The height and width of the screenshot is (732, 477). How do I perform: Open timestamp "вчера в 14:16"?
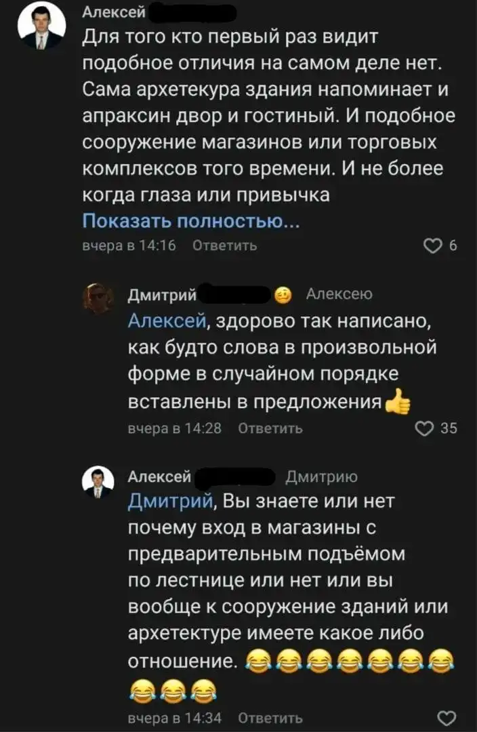129,246
